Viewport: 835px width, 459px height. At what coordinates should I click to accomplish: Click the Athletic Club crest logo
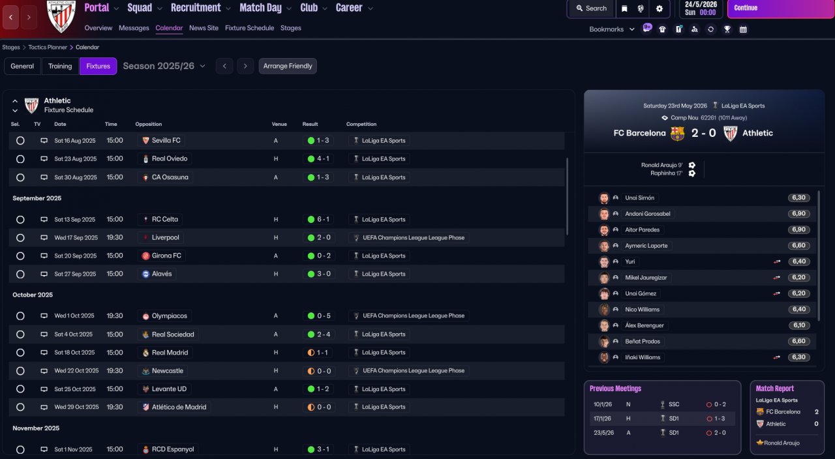(61, 16)
